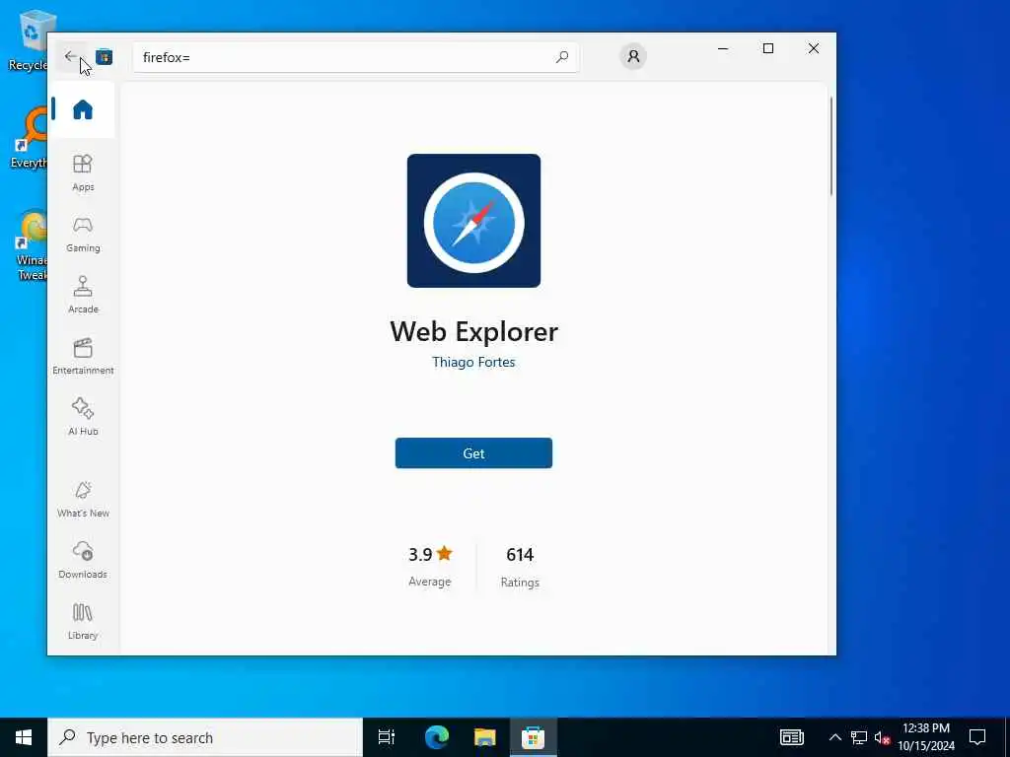Image resolution: width=1010 pixels, height=757 pixels.
Task: Click the 614 Ratings count
Action: pos(520,567)
